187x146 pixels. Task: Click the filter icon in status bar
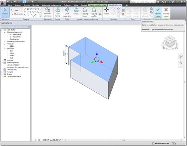click(174, 143)
